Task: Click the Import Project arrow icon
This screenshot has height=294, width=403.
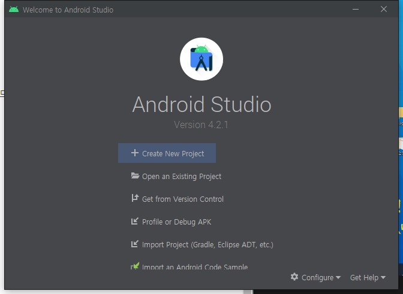Action: click(135, 244)
